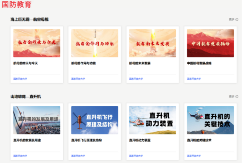Open thumbnail for 航母的昨天与今天
Image resolution: width=242 pixels, height=163 pixels.
pos(37,43)
